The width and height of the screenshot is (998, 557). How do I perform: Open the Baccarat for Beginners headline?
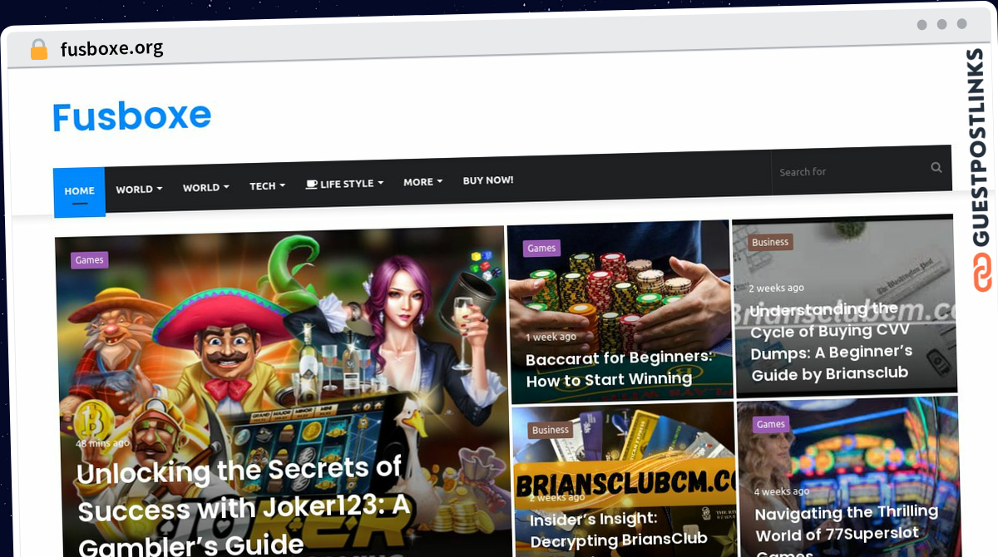pos(620,368)
